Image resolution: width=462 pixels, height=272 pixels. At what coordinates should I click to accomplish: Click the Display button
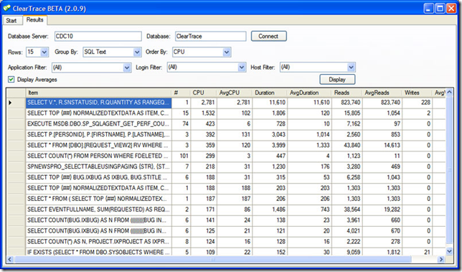tap(337, 79)
